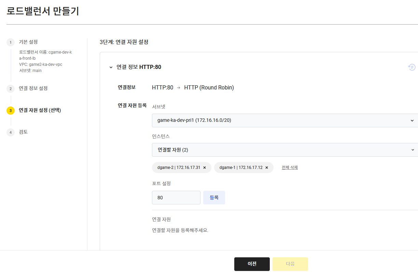This screenshot has height=272, width=418.
Task: Click step 2 circle next to 연결 정보 설정
Action: click(x=11, y=88)
